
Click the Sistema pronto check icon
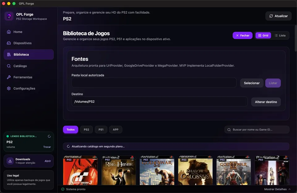click(x=63, y=189)
